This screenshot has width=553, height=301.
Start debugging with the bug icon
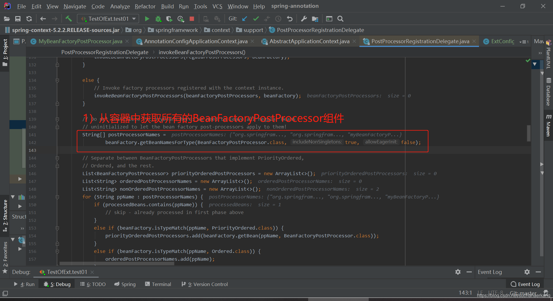click(158, 19)
